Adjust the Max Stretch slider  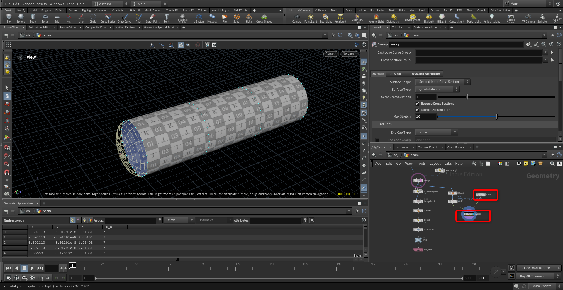coord(496,117)
